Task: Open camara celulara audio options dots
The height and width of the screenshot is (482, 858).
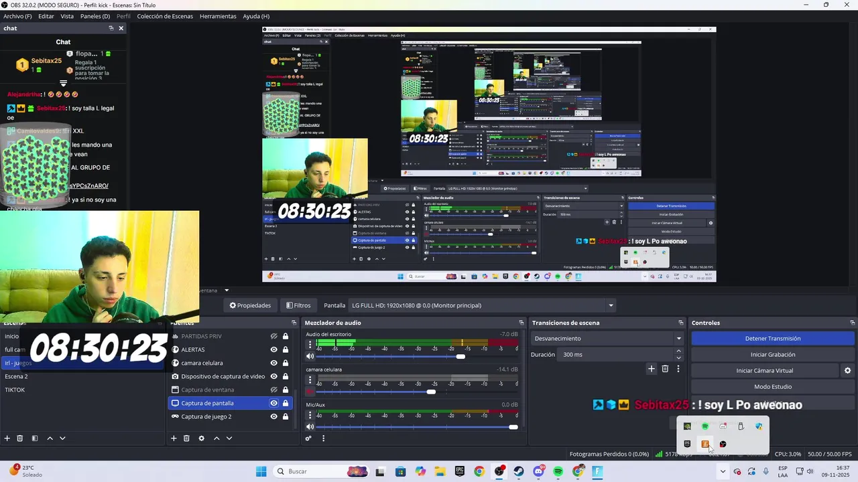Action: (x=310, y=380)
